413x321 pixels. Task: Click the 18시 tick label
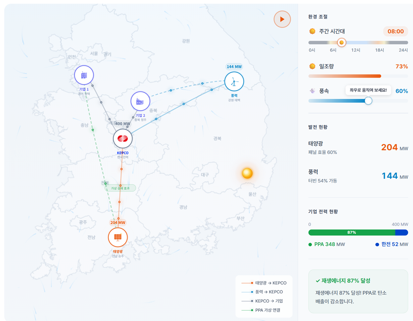click(380, 50)
